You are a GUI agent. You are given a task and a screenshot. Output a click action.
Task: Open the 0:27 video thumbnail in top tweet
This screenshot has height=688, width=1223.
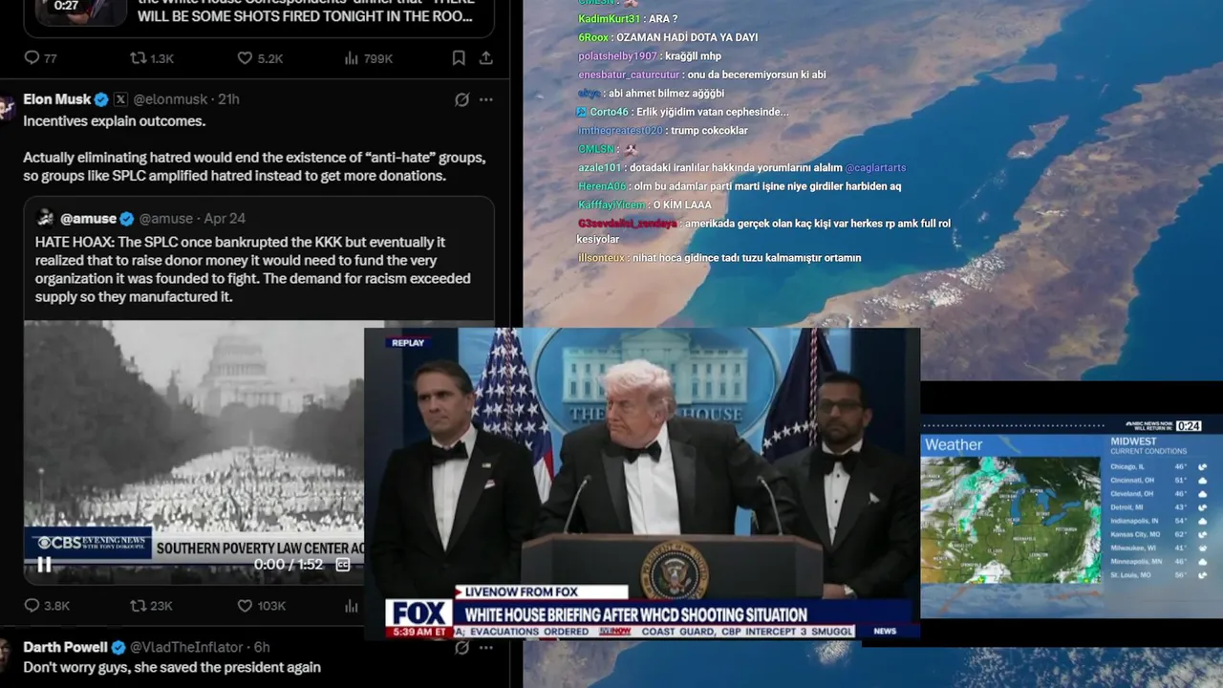pyautogui.click(x=81, y=12)
